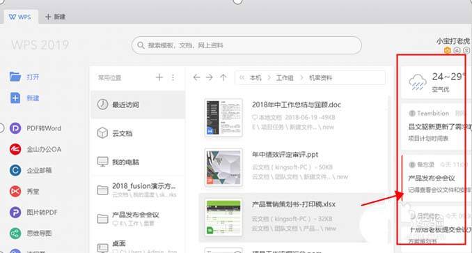Click 机密资料 in breadcrumb path
472x253 pixels.
(x=321, y=78)
